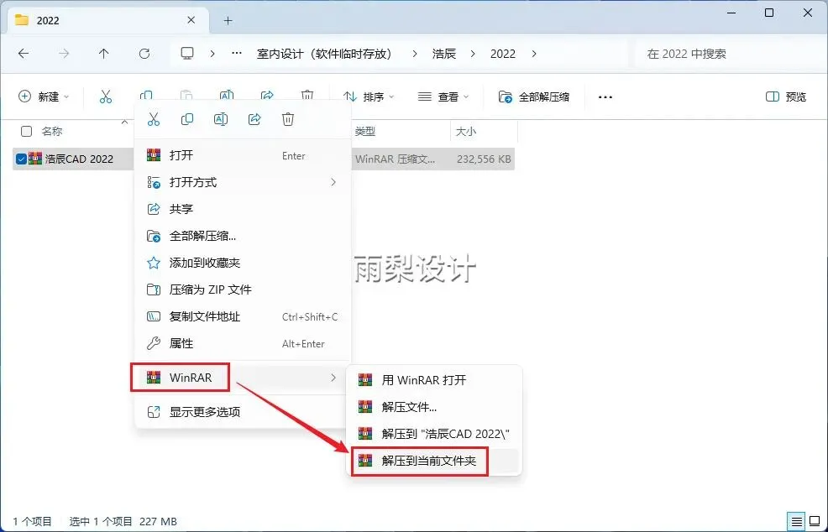Screen dimensions: 828x532
Task: Click the This PC monitor icon
Action: point(187,54)
